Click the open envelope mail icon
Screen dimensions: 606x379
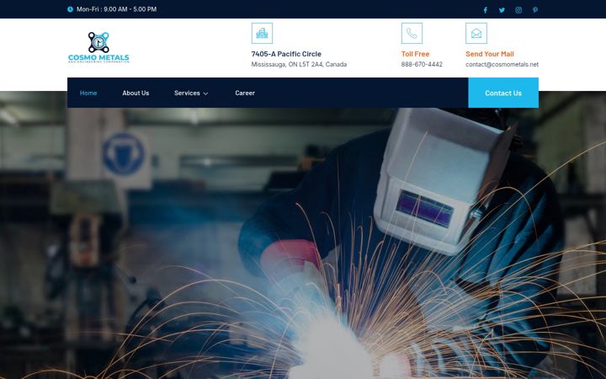476,33
